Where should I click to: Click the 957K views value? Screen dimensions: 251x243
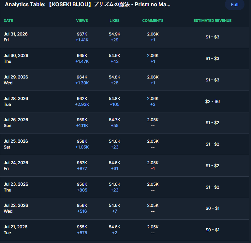point(82,163)
